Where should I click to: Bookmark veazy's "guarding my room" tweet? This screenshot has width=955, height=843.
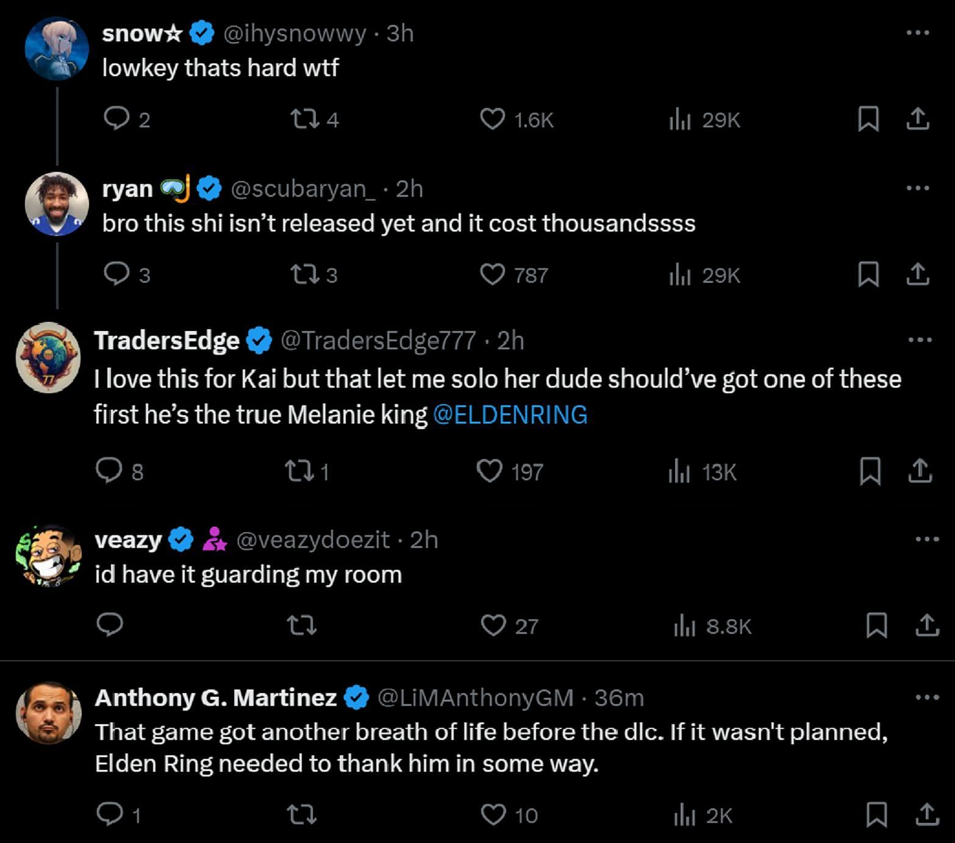point(876,626)
